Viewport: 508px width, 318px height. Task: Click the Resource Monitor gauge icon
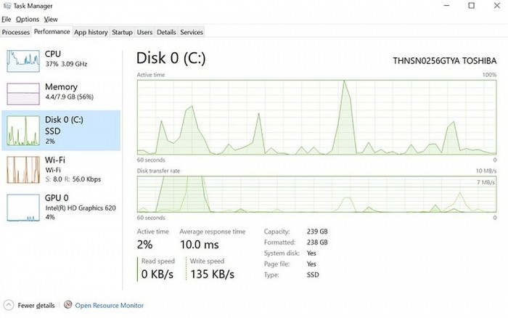[x=68, y=306]
